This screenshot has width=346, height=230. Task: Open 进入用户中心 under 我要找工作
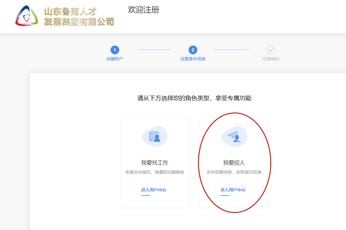coord(154,190)
